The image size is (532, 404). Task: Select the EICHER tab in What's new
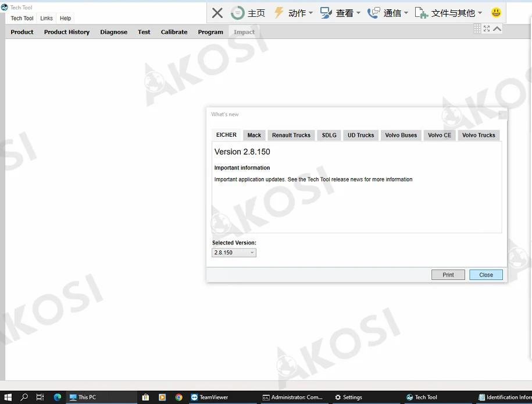pyautogui.click(x=226, y=135)
